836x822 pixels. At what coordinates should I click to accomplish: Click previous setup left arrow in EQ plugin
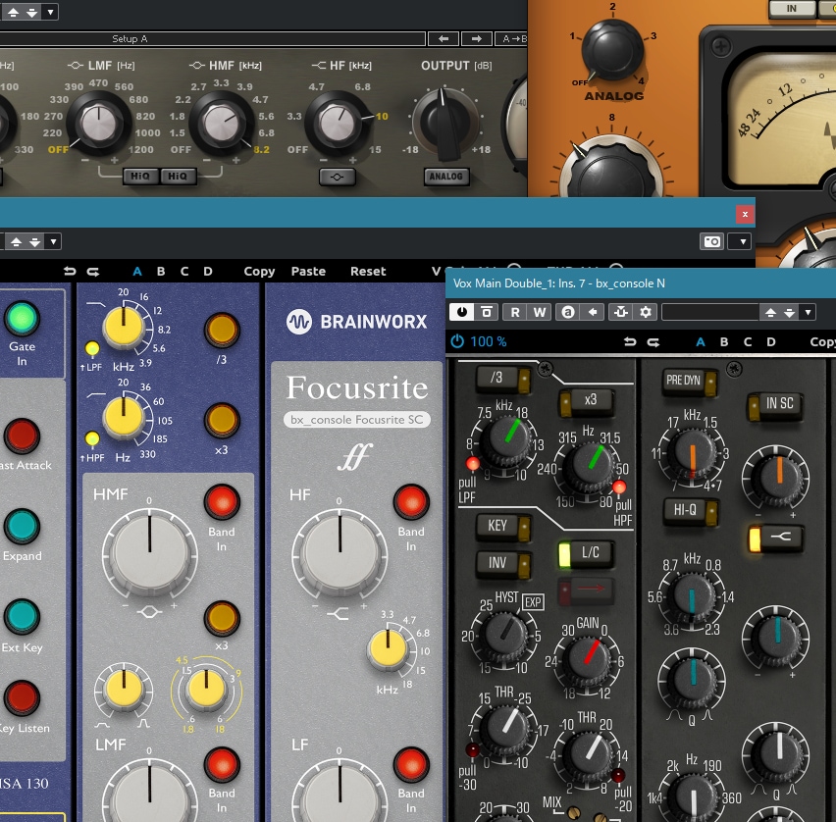(x=444, y=39)
